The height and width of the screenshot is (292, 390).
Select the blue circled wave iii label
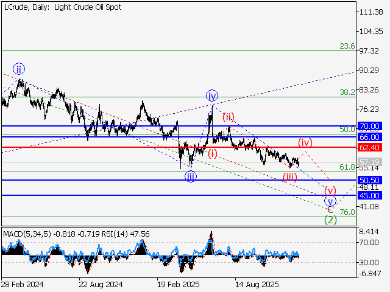tap(191, 176)
